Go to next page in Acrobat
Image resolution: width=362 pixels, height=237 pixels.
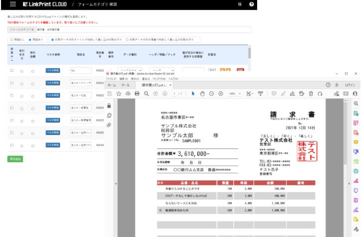165,93
